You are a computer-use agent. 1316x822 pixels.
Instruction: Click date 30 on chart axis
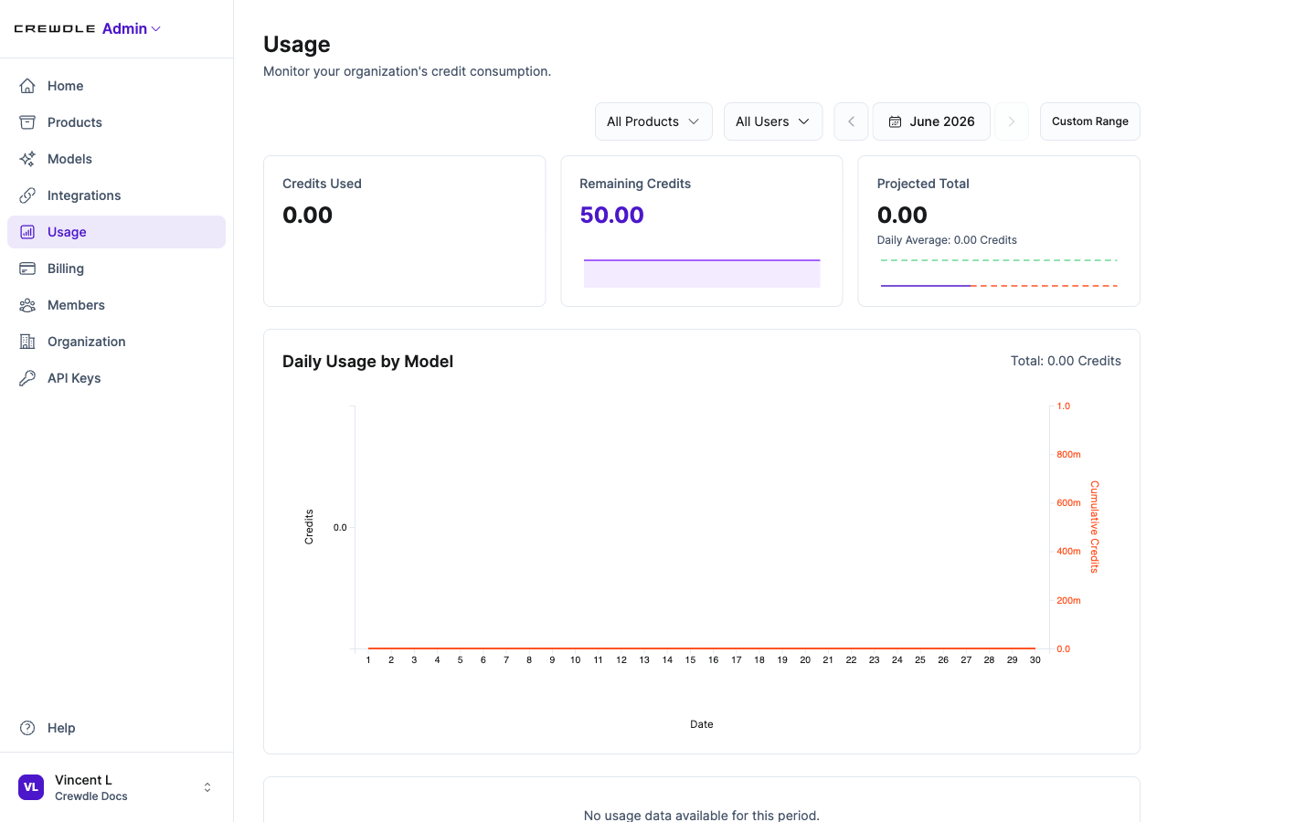click(1035, 660)
